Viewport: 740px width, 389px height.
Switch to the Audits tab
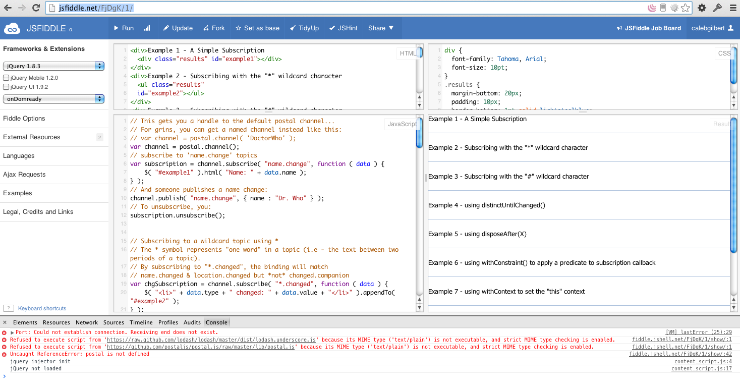pyautogui.click(x=192, y=322)
